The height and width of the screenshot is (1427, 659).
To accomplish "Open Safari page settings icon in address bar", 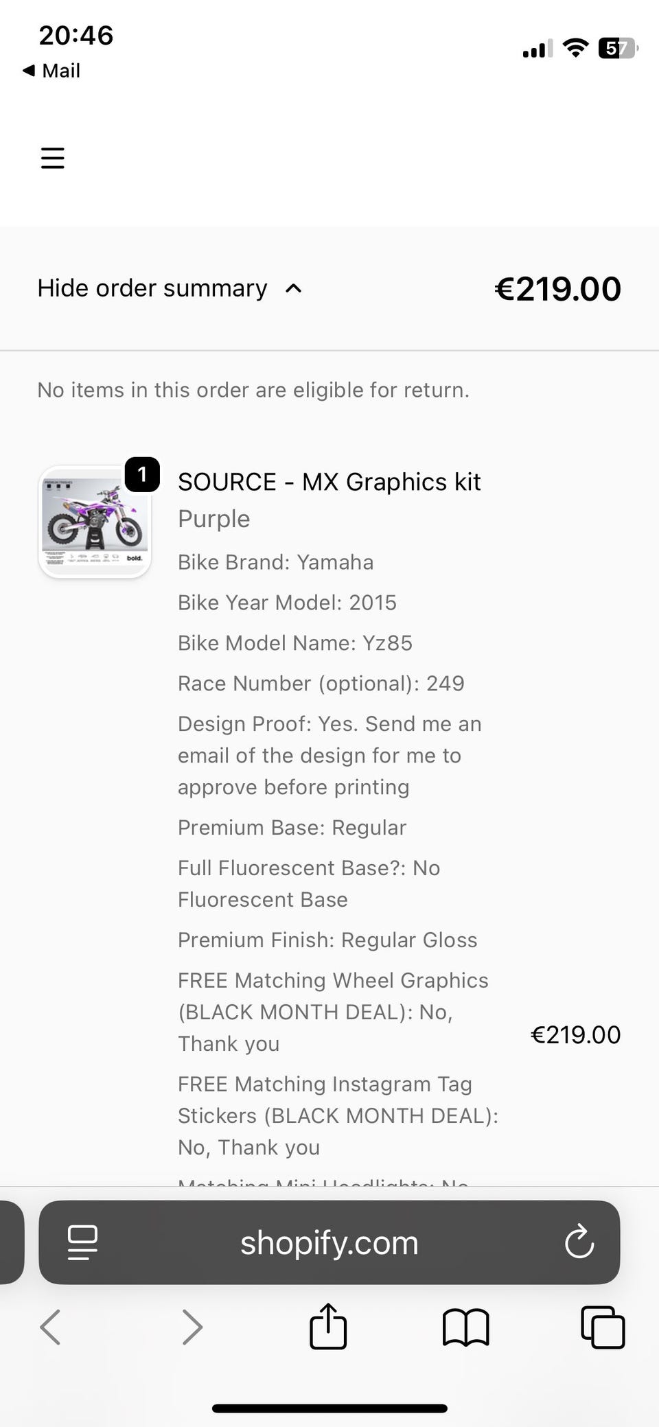I will [x=82, y=1242].
